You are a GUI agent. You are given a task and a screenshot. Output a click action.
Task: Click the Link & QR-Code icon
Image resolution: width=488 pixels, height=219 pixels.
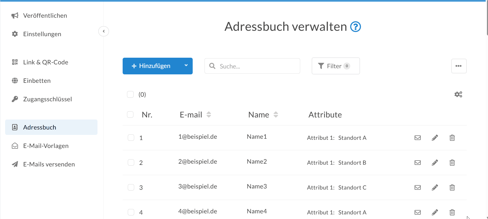pos(15,62)
